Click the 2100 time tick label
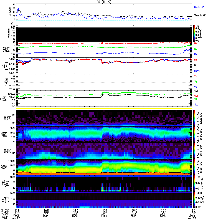This screenshot has width=208, height=222. [104, 216]
